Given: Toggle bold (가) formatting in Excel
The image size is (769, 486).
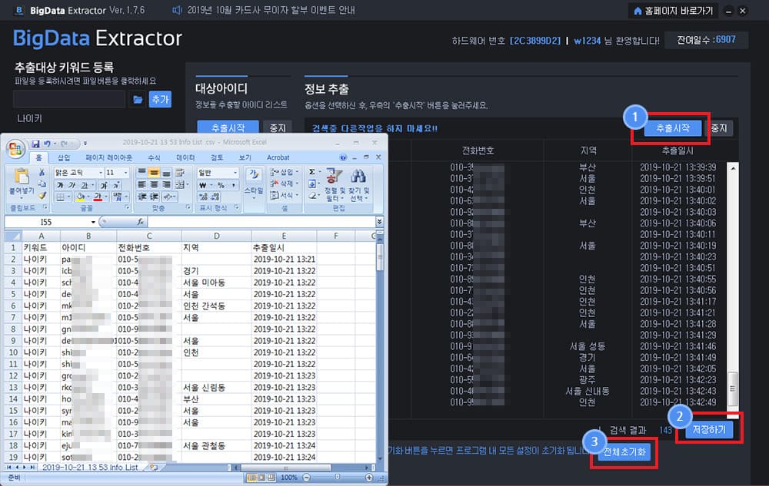Looking at the screenshot, I should [60, 185].
